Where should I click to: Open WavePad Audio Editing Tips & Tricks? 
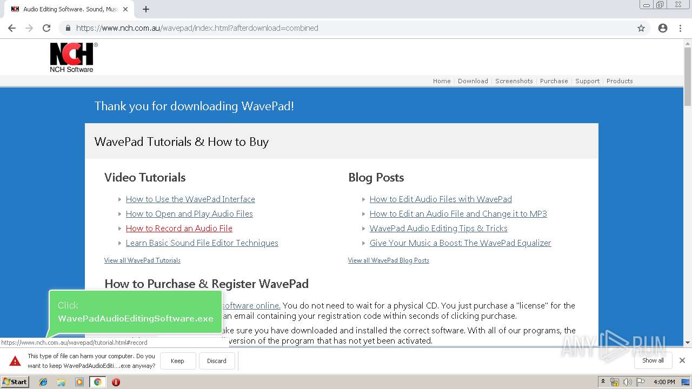click(x=438, y=229)
